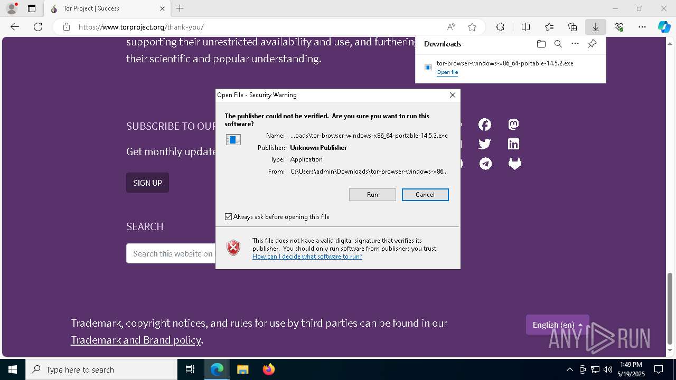The height and width of the screenshot is (380, 676).
Task: Click the taskbar clock and date
Action: [631, 369]
